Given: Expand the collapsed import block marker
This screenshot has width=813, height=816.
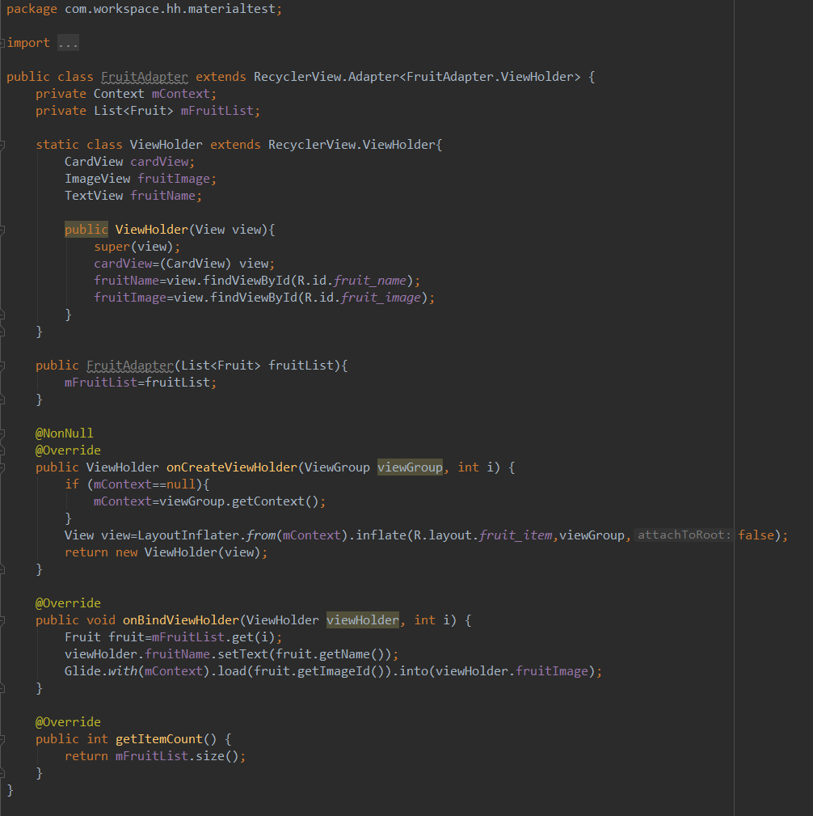Looking at the screenshot, I should 2,43.
